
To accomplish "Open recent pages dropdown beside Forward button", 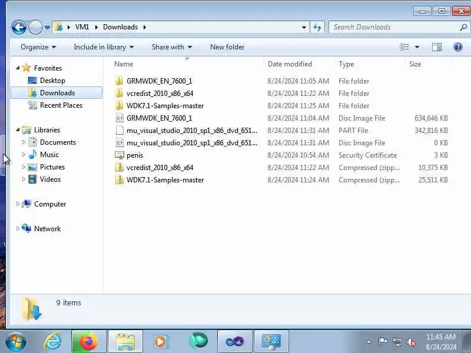I will (x=47, y=27).
